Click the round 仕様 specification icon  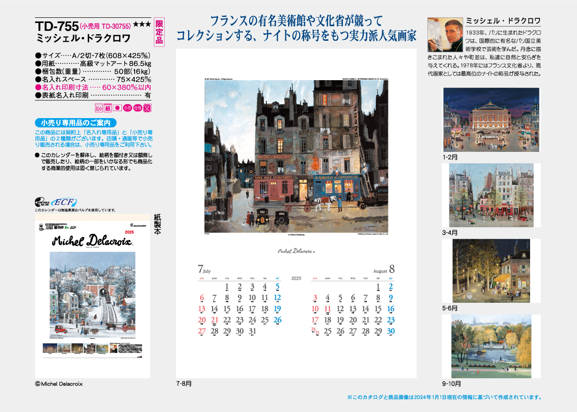pyautogui.click(x=137, y=108)
